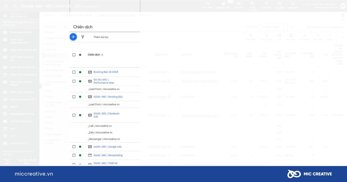Click search campaign icon beside Booking Báo 20.000đ
The image size is (347, 182).
point(90,72)
